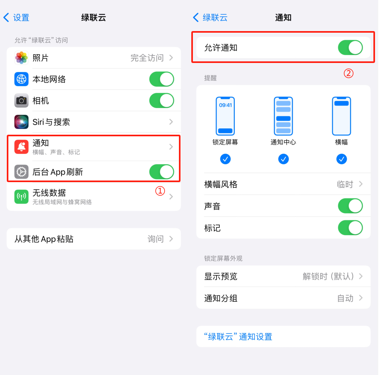Select the 锁定屏幕 phone illustration
This screenshot has width=379, height=375.
click(x=225, y=116)
